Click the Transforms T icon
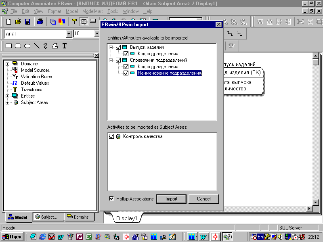Viewport: 323px width, 242px height. point(15,89)
